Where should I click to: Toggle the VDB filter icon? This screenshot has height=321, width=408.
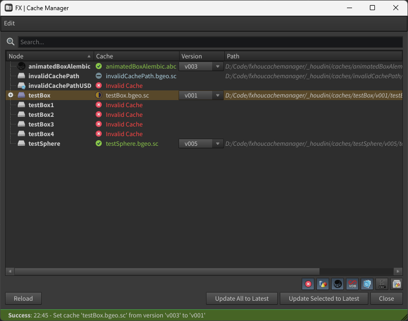(352, 284)
